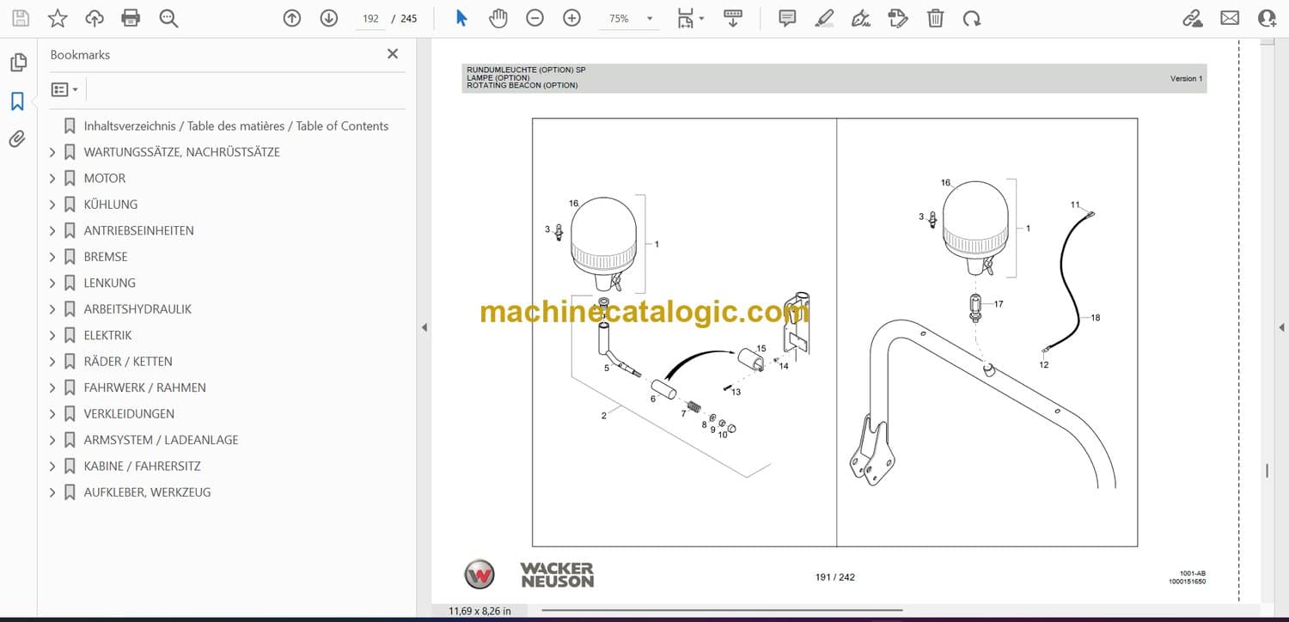Viewport: 1289px width, 622px height.
Task: Expand the ELEKTRIK bookmark section
Action: 52,335
